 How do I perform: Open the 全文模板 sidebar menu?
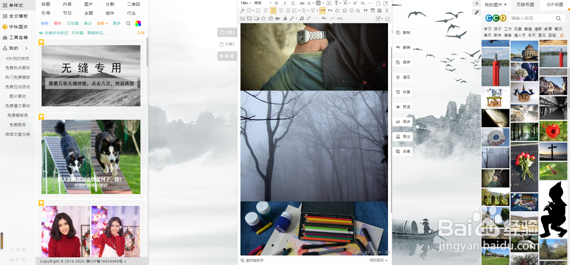click(15, 16)
